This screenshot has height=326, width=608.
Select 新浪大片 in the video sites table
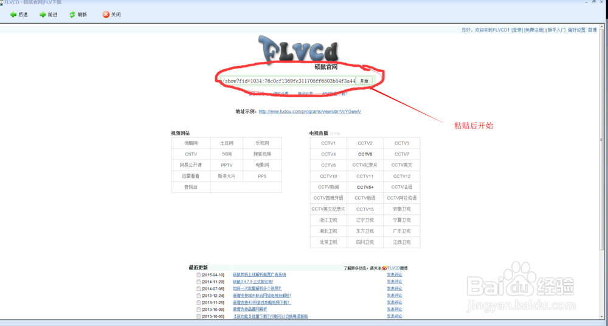click(x=227, y=176)
